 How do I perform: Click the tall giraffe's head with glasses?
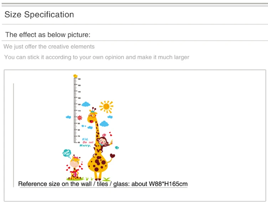pyautogui.click(x=92, y=115)
